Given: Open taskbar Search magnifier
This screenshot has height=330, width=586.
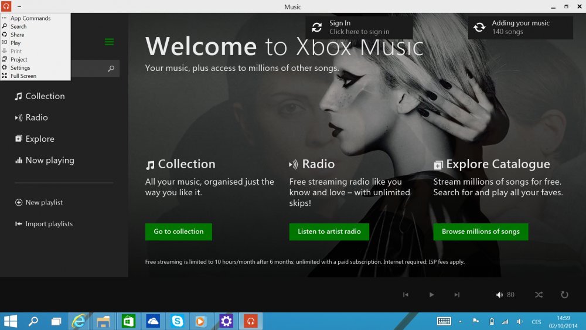Looking at the screenshot, I should click(33, 321).
